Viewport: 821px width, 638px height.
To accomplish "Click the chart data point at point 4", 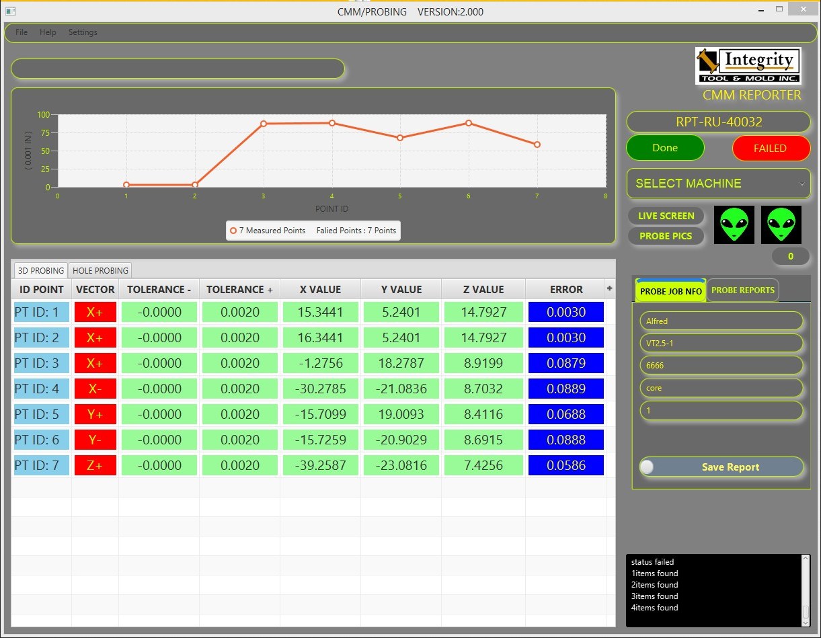I will click(332, 123).
